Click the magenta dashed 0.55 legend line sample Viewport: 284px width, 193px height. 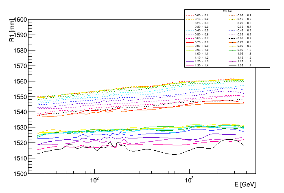coord(232,35)
